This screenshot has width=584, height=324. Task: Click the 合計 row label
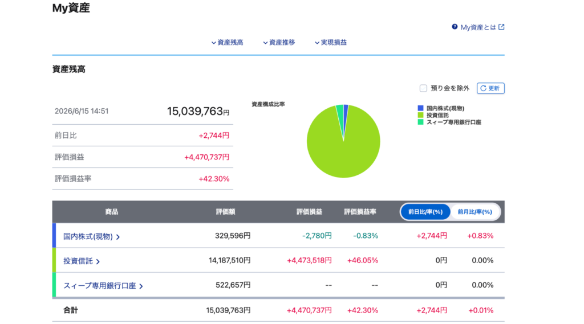coord(70,310)
